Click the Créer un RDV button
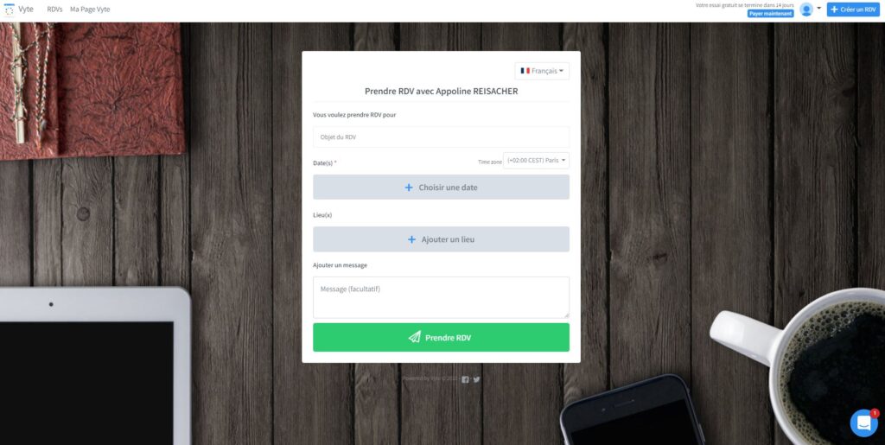 click(853, 10)
